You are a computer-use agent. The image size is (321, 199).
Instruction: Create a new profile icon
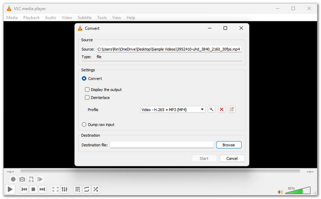(x=232, y=109)
